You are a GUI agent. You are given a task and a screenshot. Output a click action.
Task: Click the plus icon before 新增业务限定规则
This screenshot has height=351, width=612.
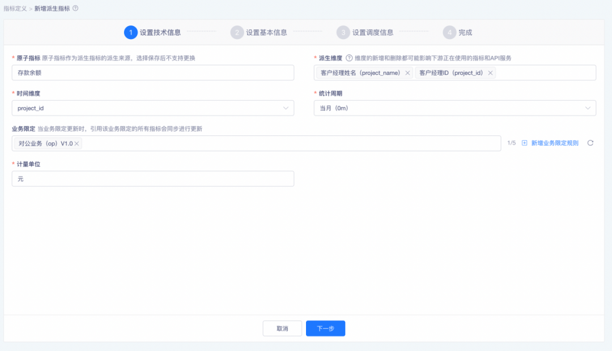(524, 143)
